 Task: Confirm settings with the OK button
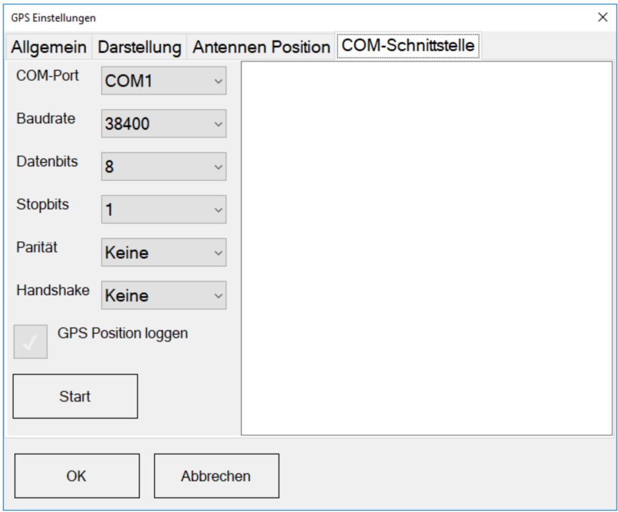point(77,476)
